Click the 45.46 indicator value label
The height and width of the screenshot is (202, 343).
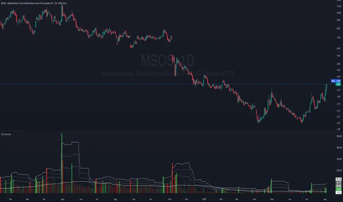339,186
